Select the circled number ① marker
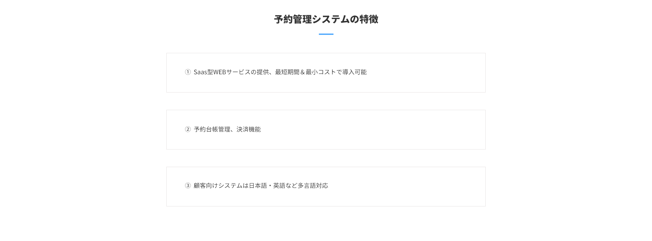The image size is (652, 241). click(x=188, y=72)
